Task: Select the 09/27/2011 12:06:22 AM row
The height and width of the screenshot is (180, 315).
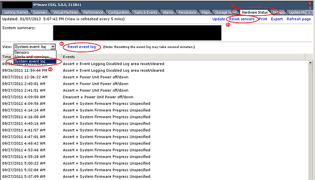Action: (x=154, y=77)
